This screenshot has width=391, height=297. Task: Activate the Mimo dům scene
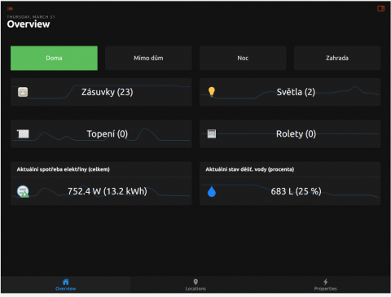(148, 58)
